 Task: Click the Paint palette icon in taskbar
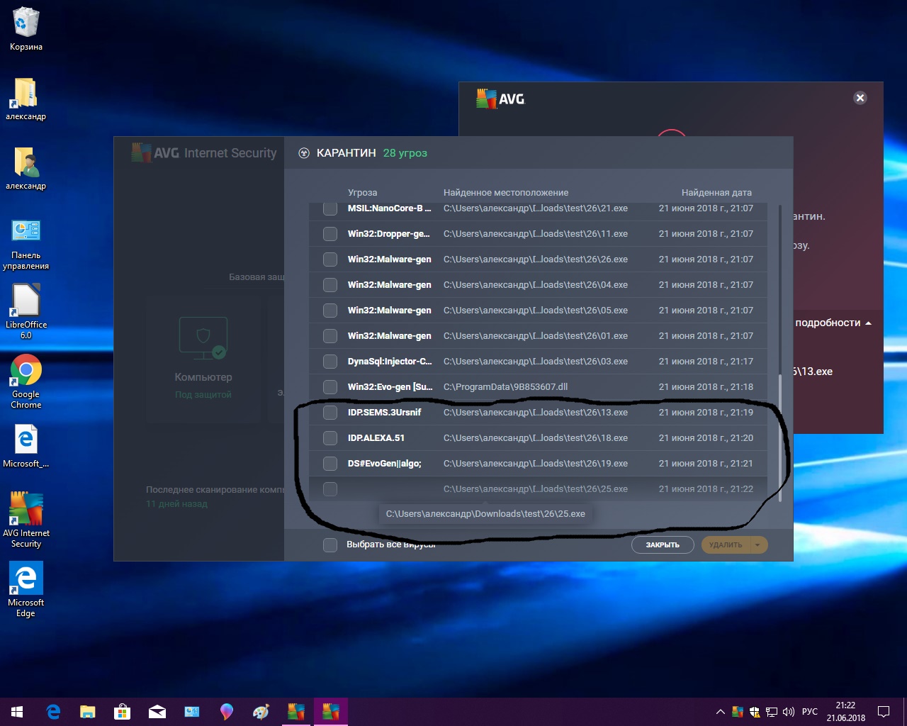pyautogui.click(x=261, y=712)
